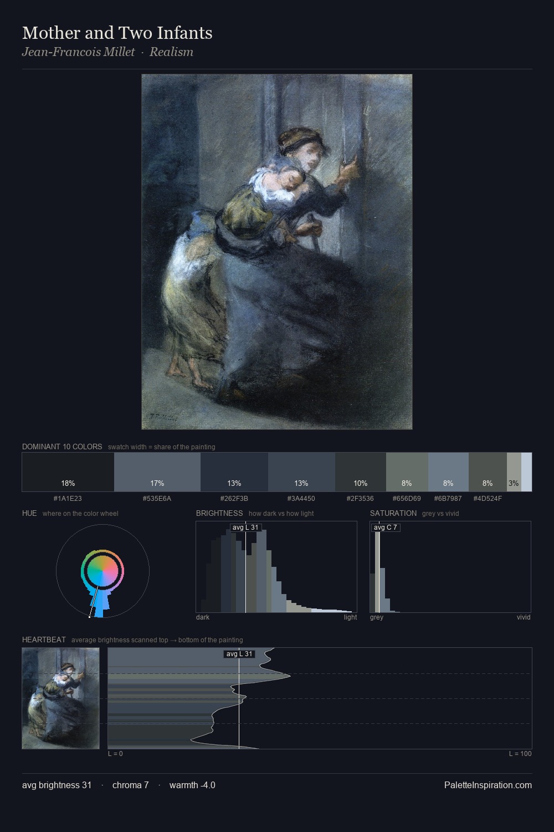The image size is (554, 832).
Task: Click the 'L = 100' axis label
Action: (x=520, y=753)
